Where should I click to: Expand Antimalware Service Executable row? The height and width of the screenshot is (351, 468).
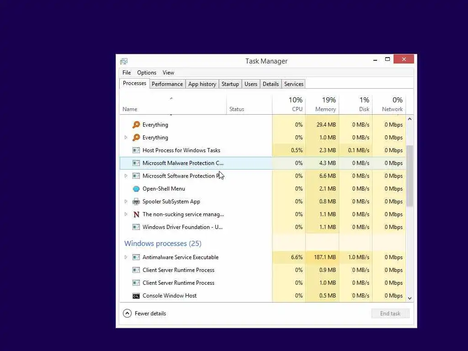click(x=126, y=257)
